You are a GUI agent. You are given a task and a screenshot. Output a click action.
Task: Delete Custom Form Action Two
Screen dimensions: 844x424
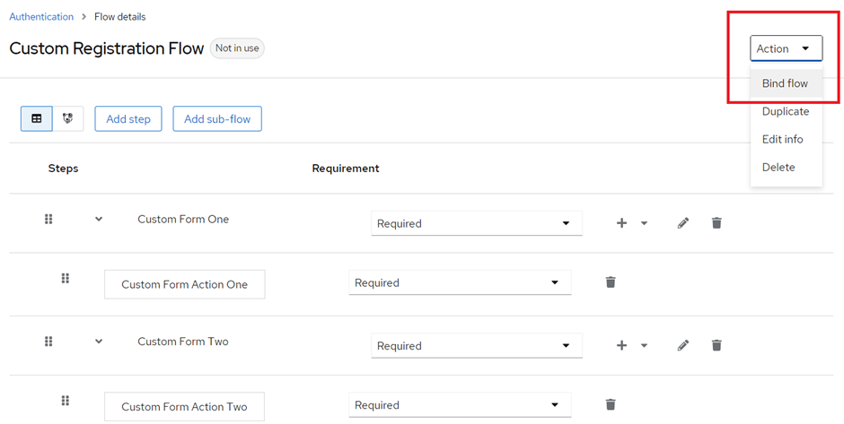(x=611, y=404)
